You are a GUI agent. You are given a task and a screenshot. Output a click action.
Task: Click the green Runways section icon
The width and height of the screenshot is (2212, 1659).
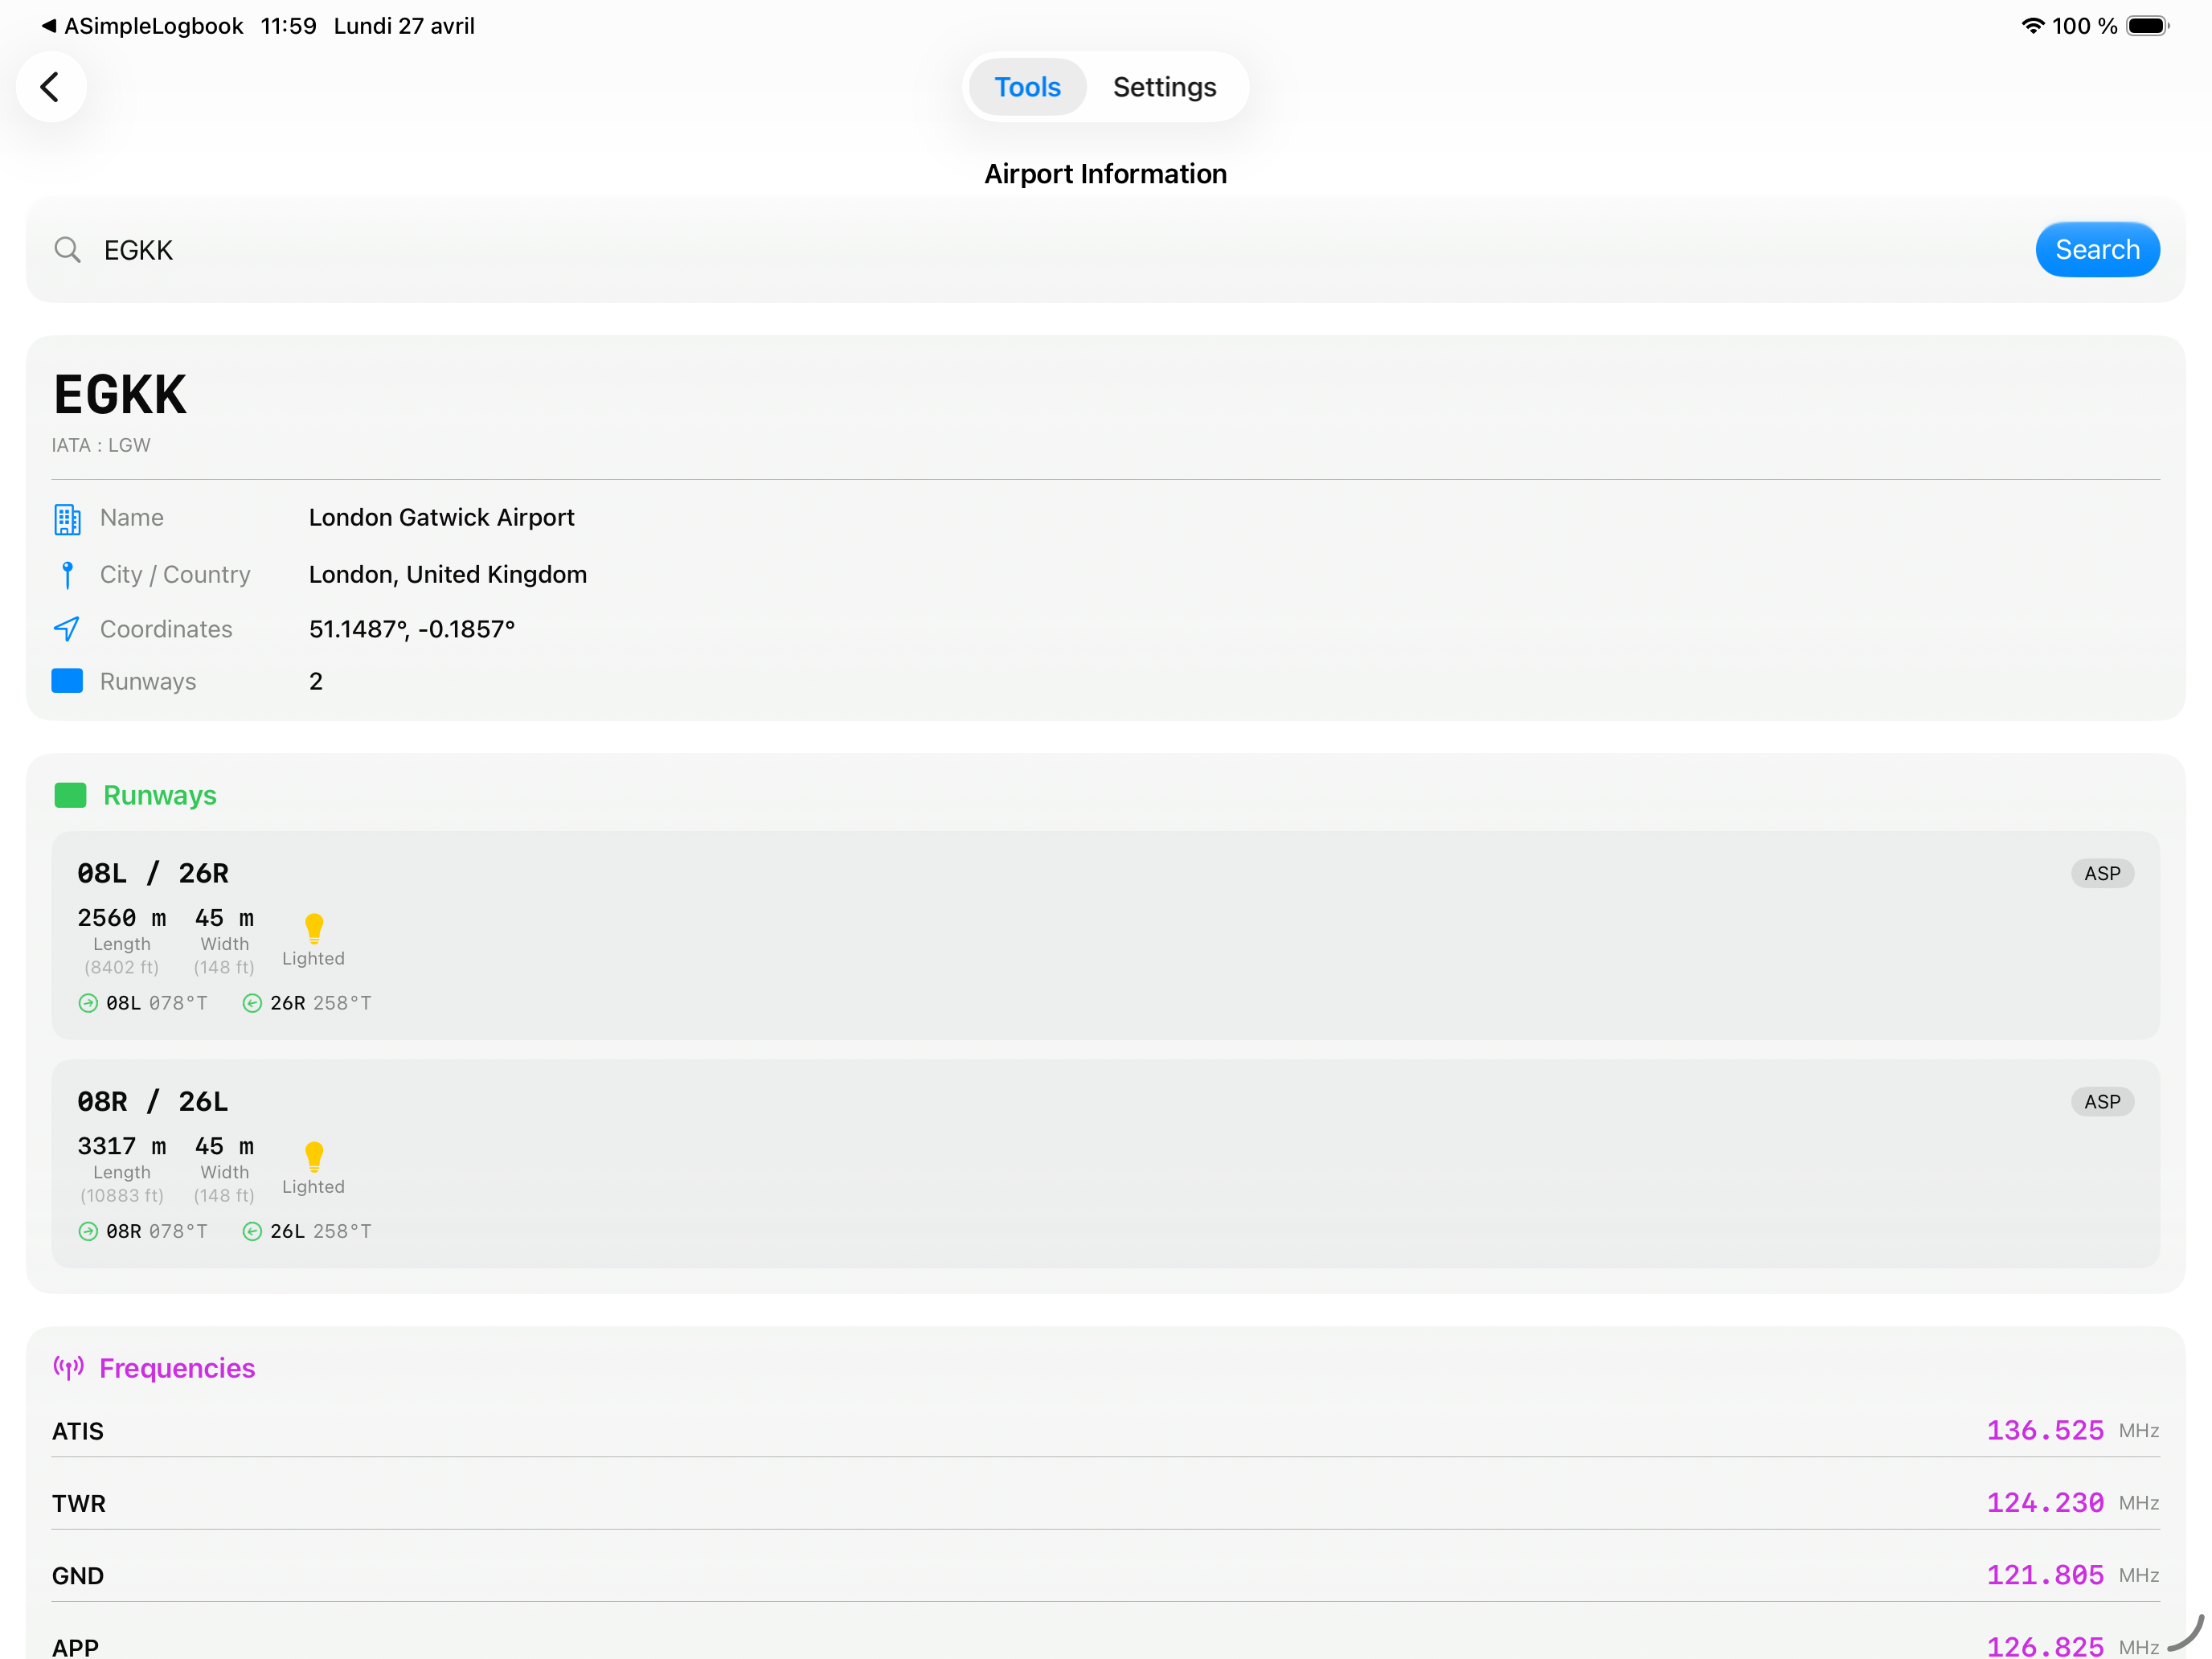click(x=70, y=795)
